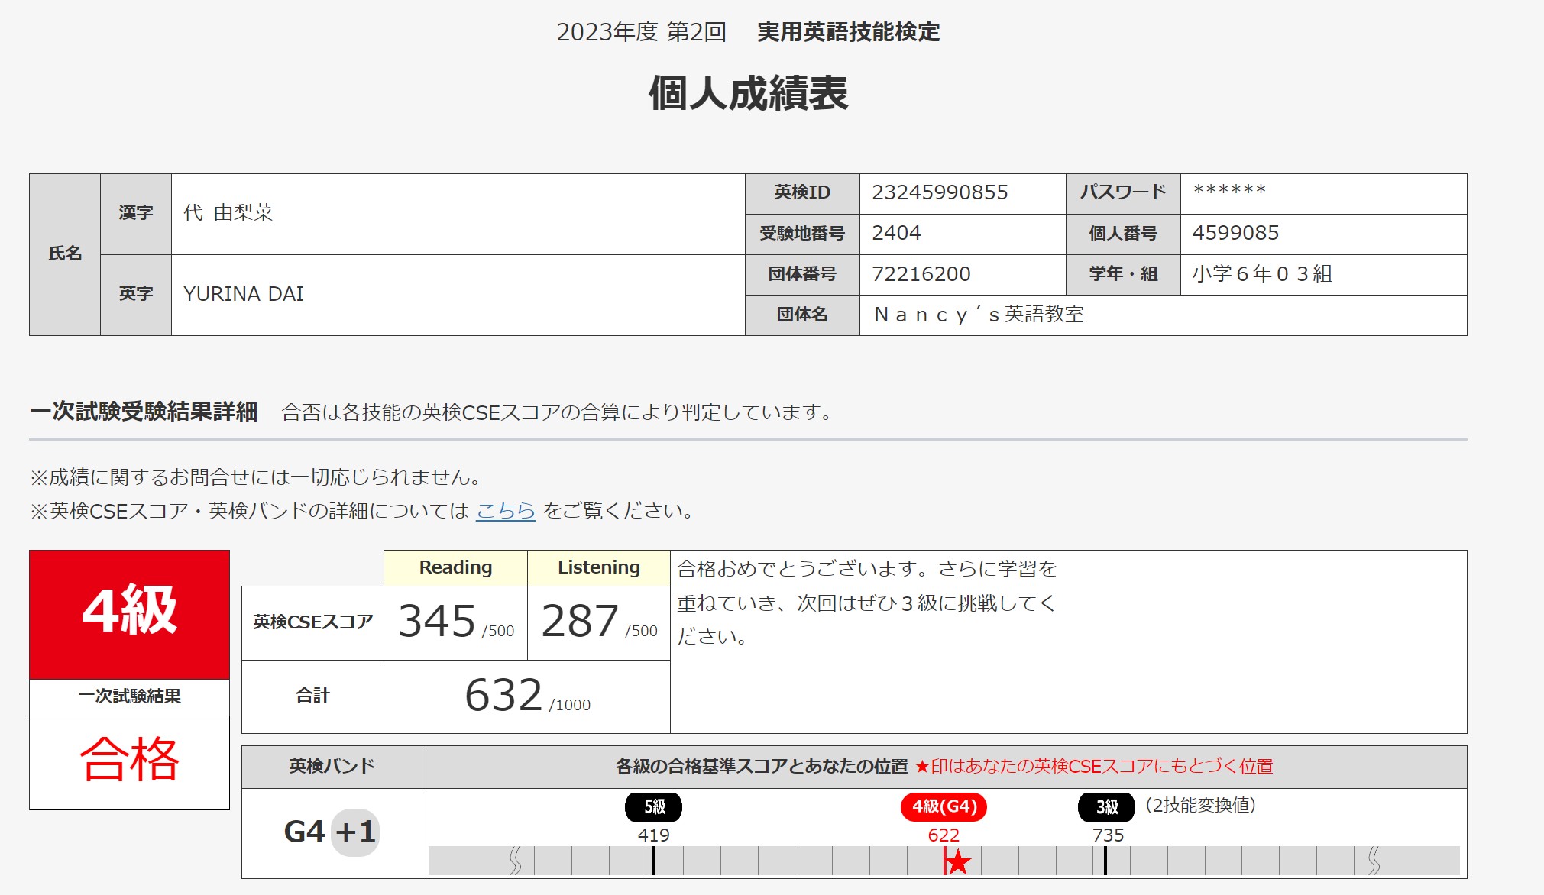
Task: Click the 英検CSEスコア row label
Action: tap(312, 622)
